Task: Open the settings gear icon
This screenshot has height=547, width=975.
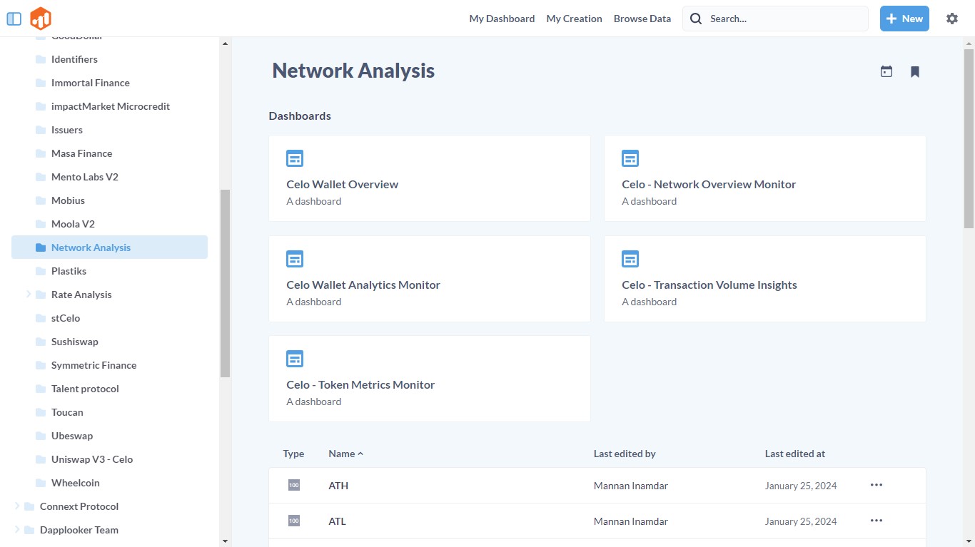Action: pyautogui.click(x=951, y=19)
